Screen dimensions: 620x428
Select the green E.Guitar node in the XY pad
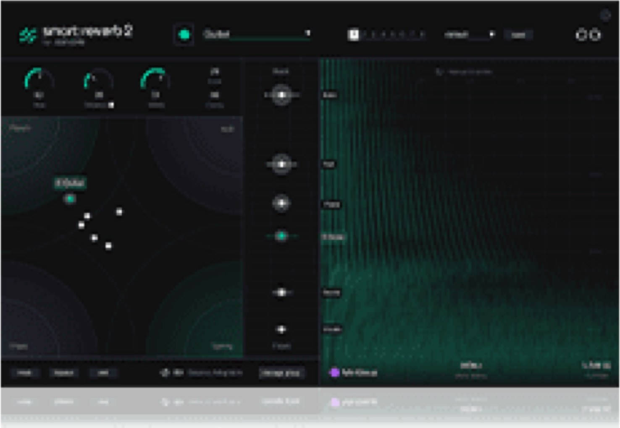[x=70, y=198]
